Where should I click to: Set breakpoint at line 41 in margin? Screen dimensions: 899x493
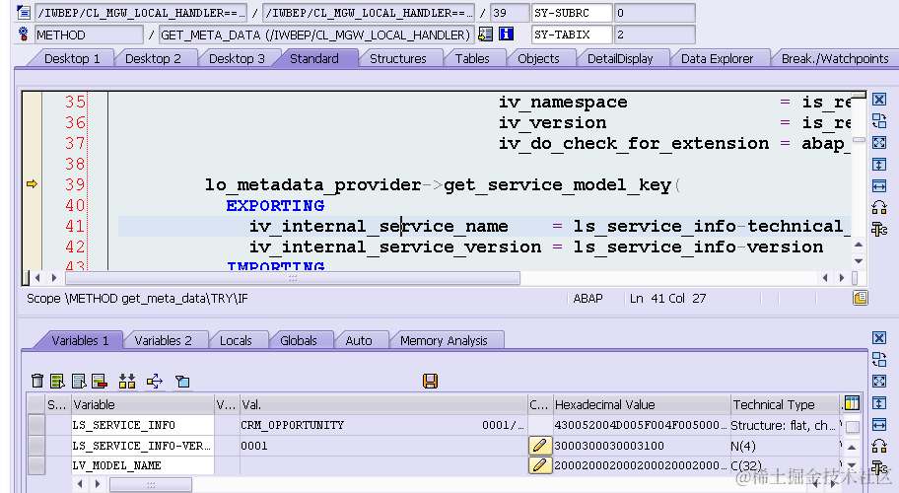coord(32,226)
